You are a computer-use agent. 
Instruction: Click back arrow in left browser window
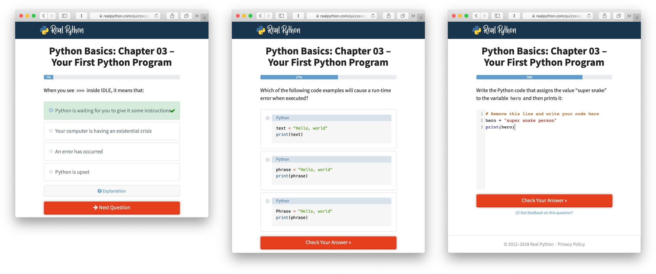[x=44, y=16]
